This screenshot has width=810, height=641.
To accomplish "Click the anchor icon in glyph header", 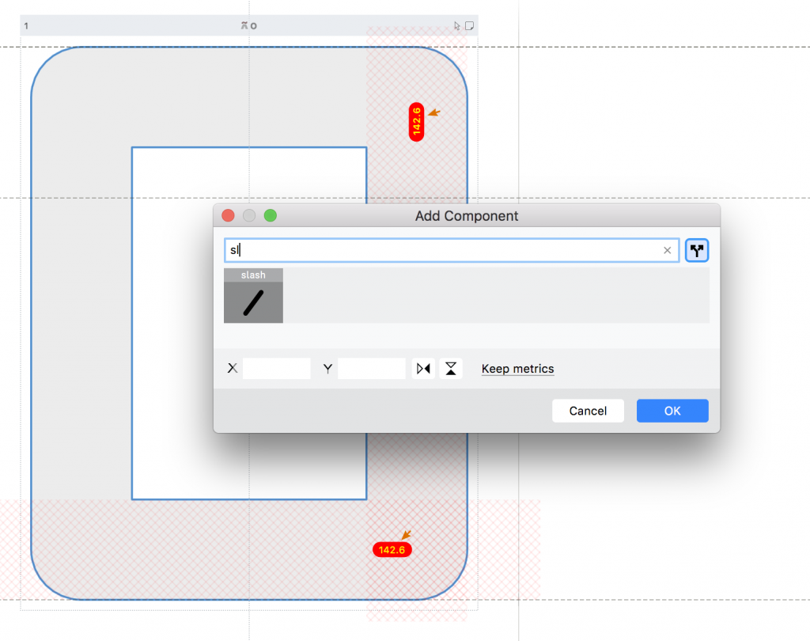I will (x=244, y=26).
